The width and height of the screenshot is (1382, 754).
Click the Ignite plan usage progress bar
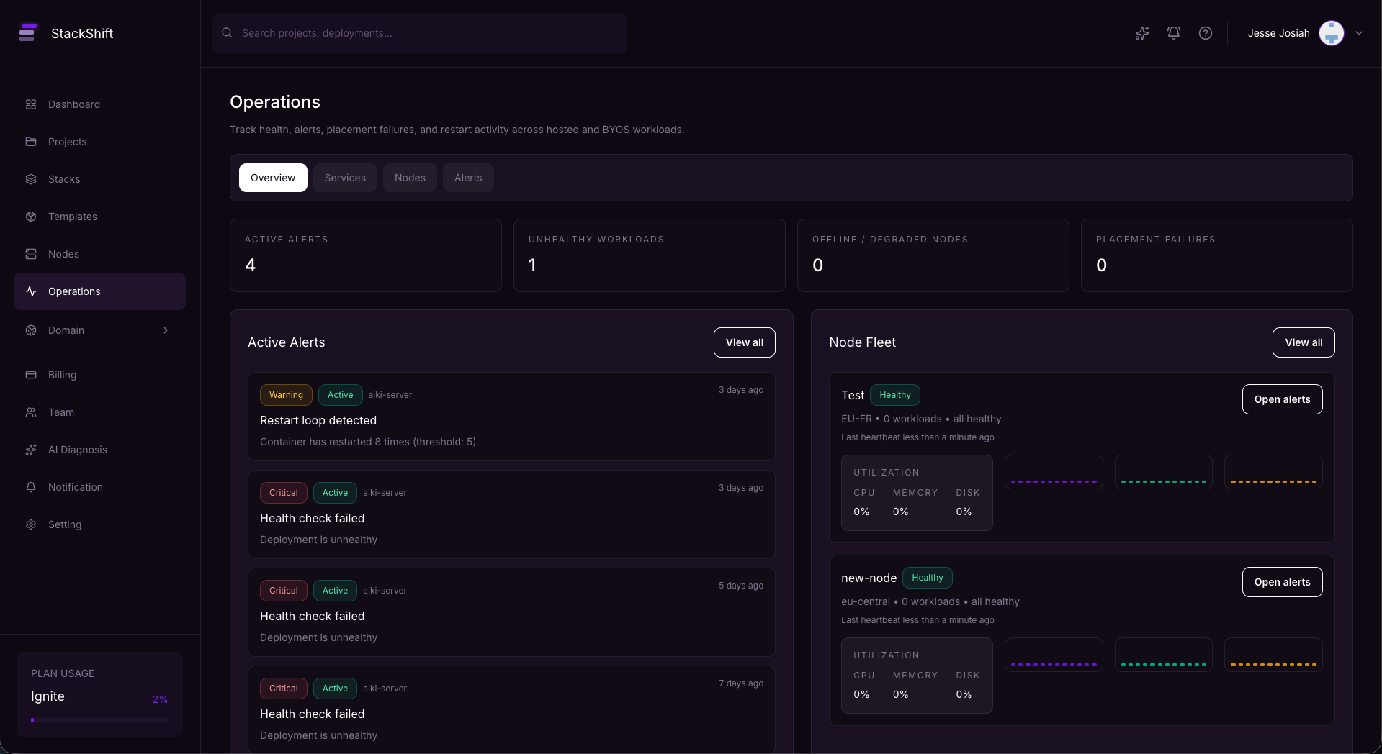click(99, 719)
